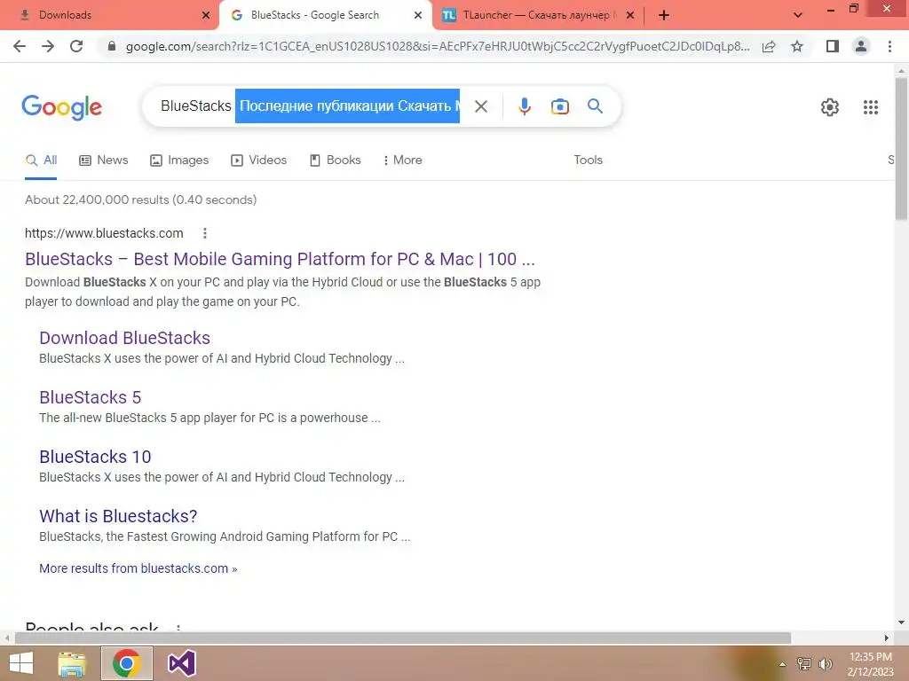909x681 pixels.
Task: Open a new browser tab
Action: 664,16
